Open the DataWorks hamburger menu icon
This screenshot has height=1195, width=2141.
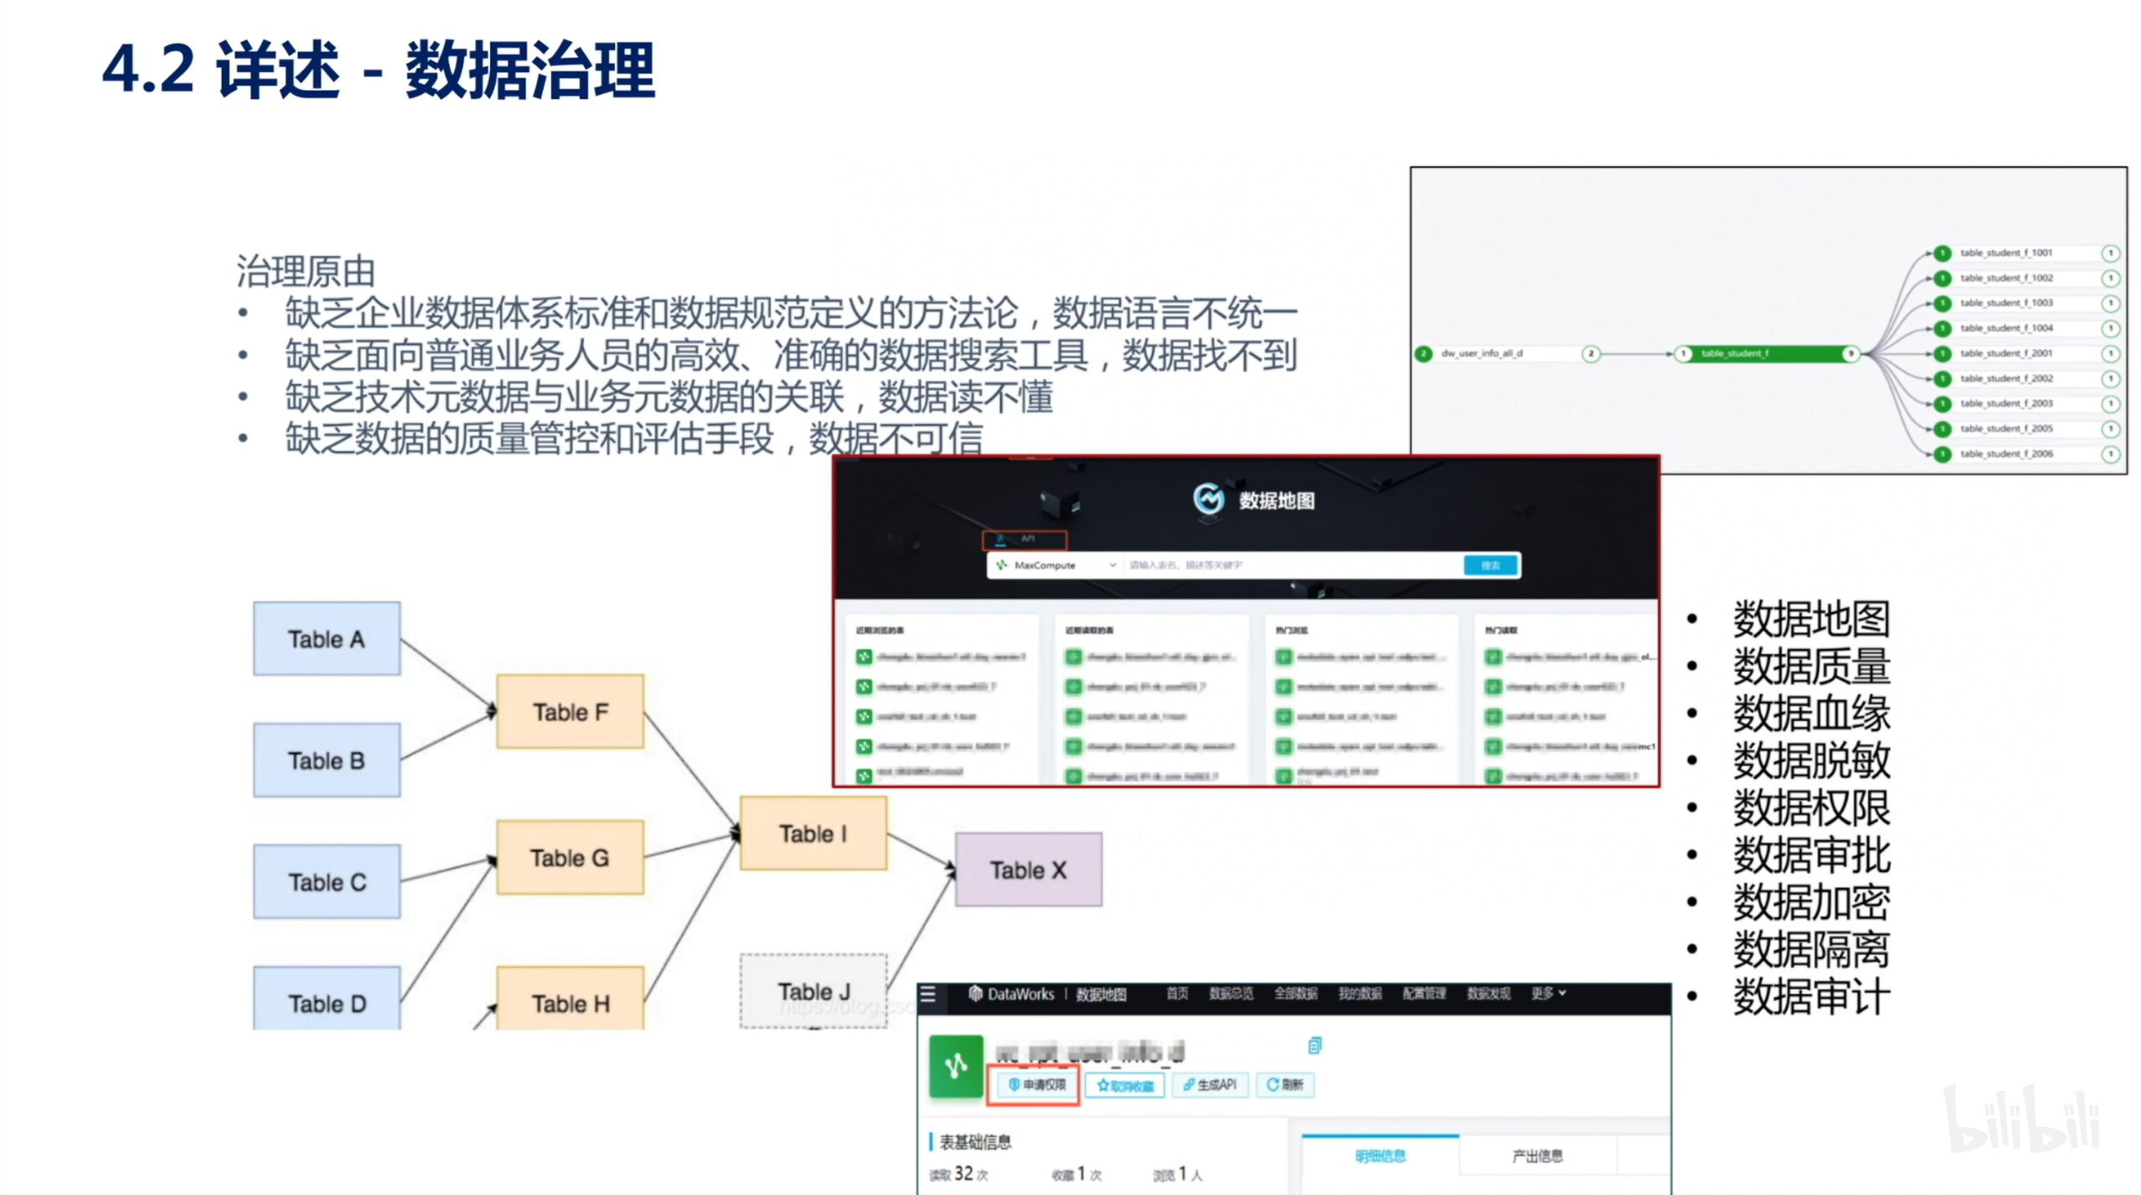click(x=928, y=995)
